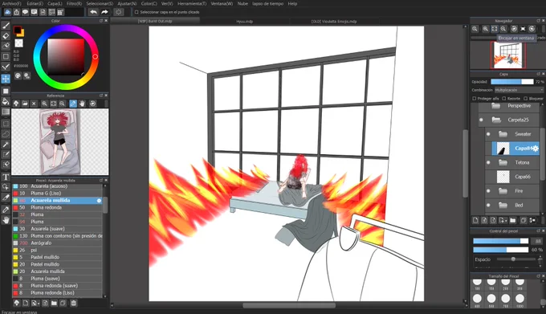
Task: Hide the Tetona folder layer
Action: 488,162
